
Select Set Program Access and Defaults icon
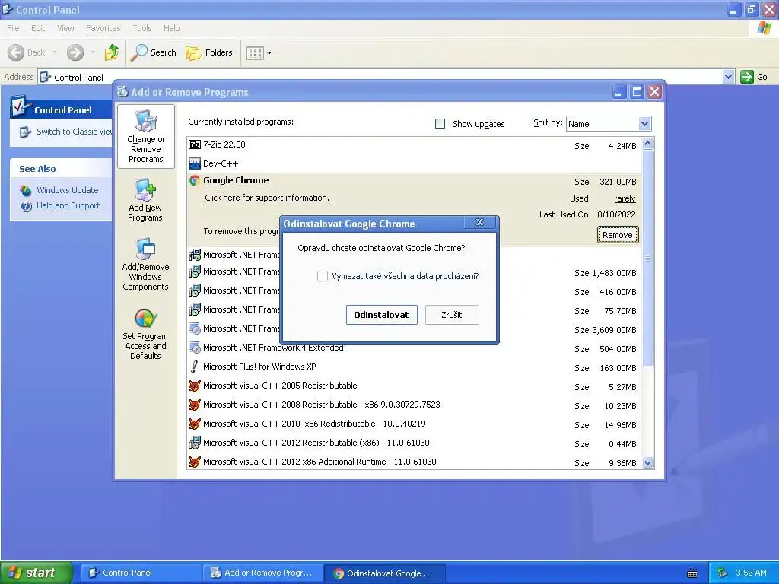click(145, 319)
